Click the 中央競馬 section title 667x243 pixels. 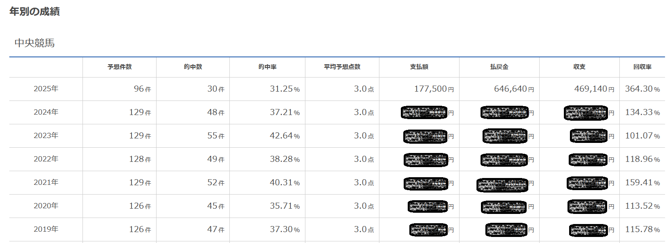pos(34,43)
